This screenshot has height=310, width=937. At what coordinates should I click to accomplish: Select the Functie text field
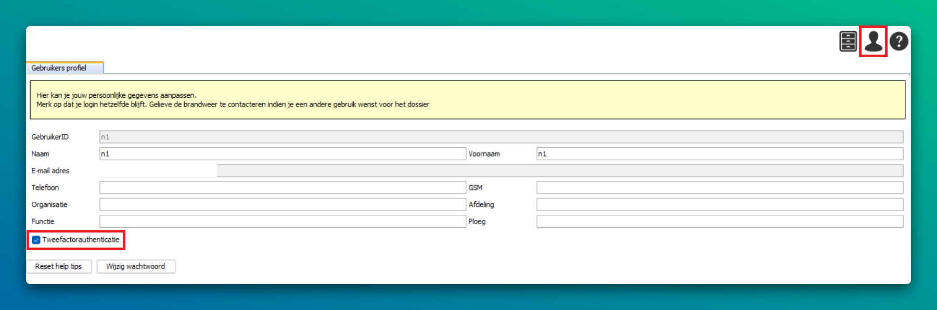point(283,222)
